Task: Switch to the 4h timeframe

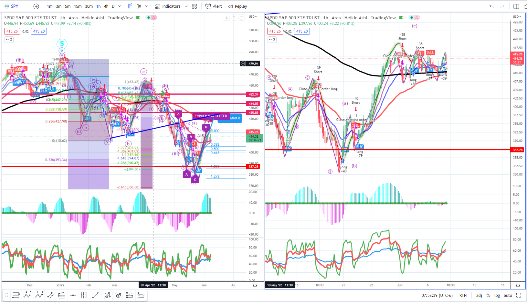Action: 106,6
